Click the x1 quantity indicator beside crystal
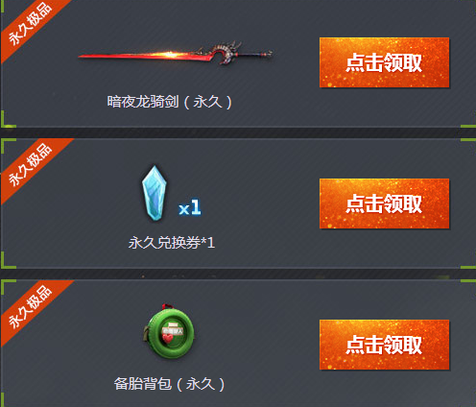Screen dimensions: 476x407 (x=190, y=207)
